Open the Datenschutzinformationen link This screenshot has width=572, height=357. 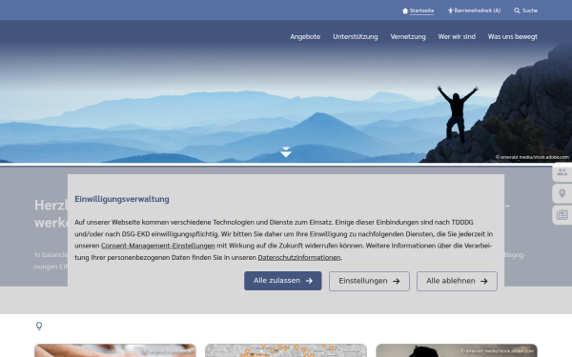tap(299, 258)
